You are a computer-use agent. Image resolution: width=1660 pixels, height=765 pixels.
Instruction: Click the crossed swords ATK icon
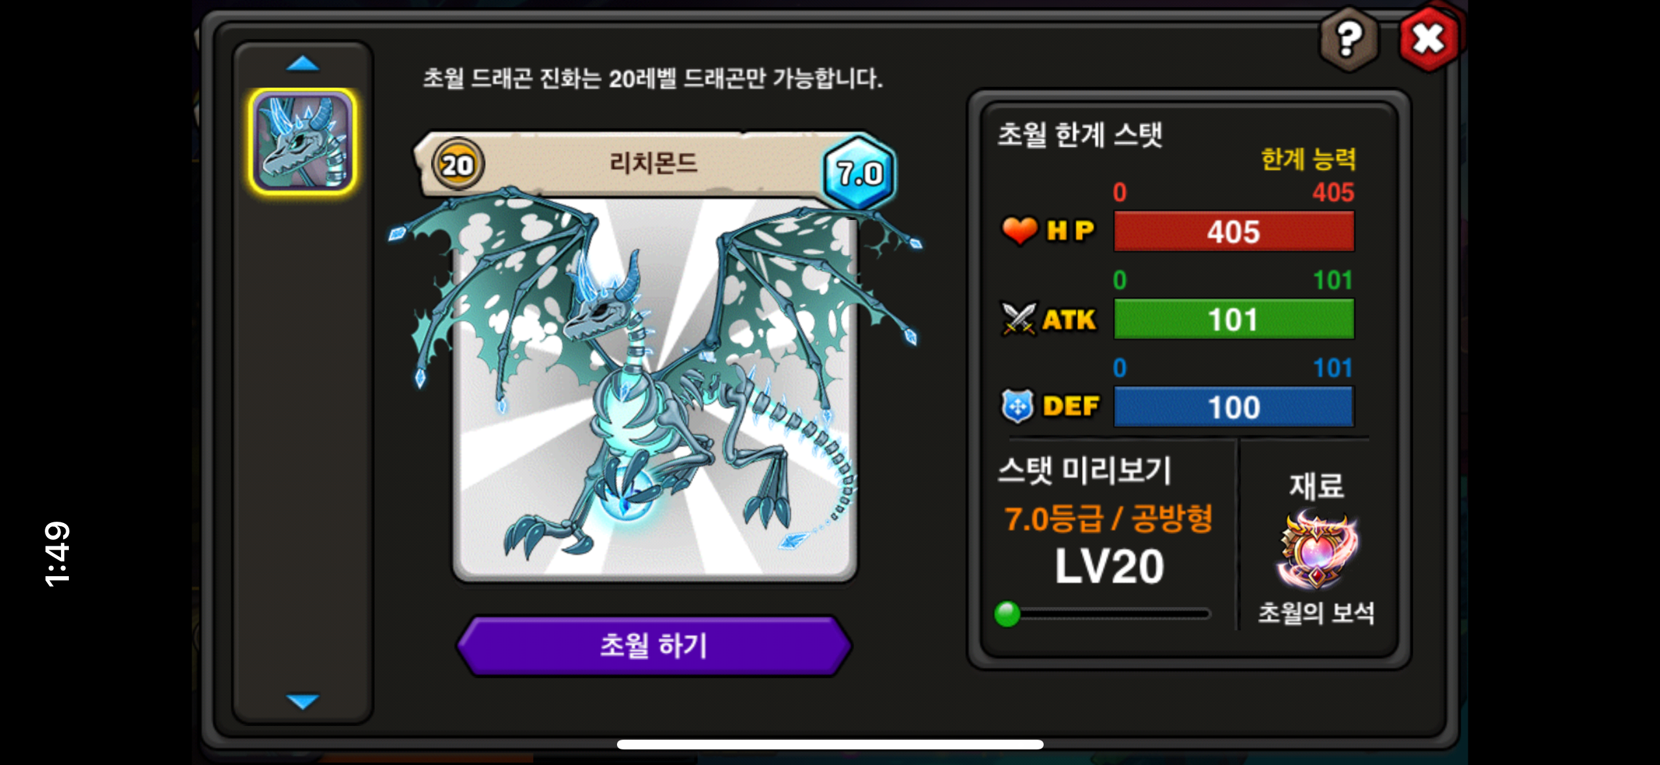1018,319
